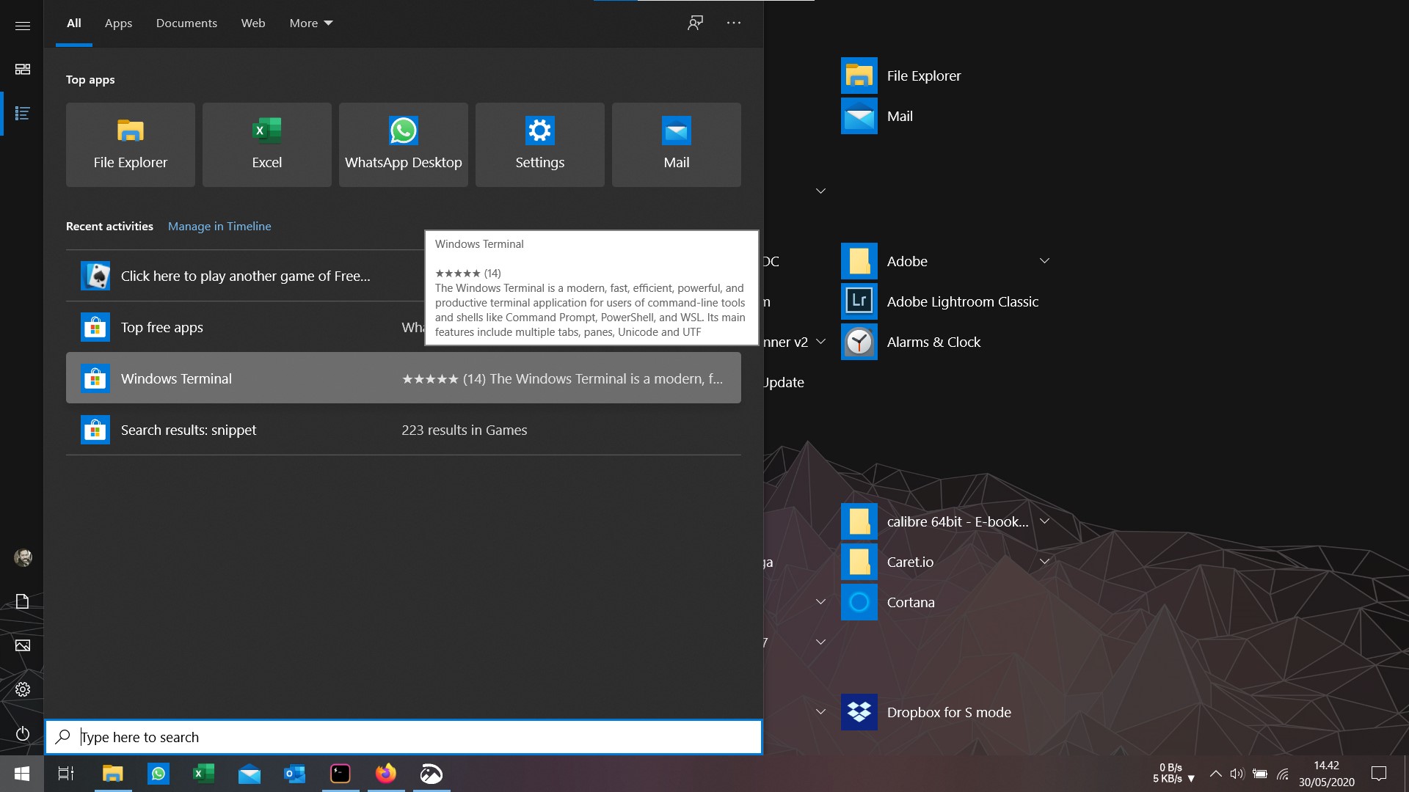Open the user account avatar

(23, 557)
